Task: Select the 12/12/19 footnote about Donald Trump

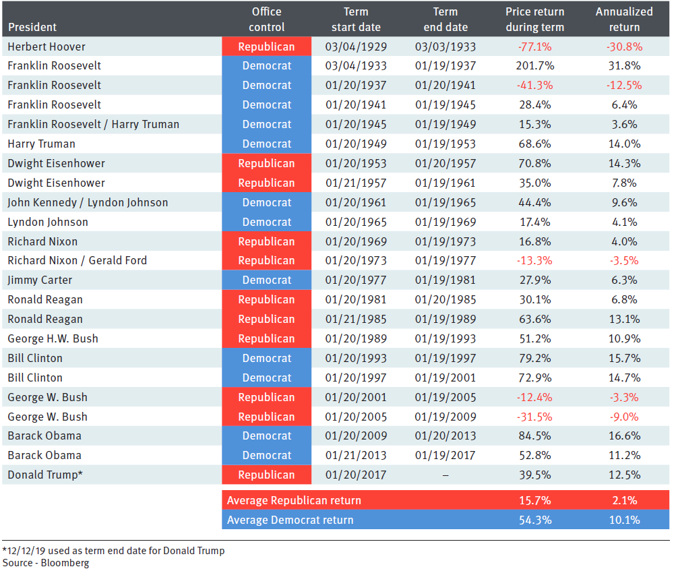Action: [113, 551]
